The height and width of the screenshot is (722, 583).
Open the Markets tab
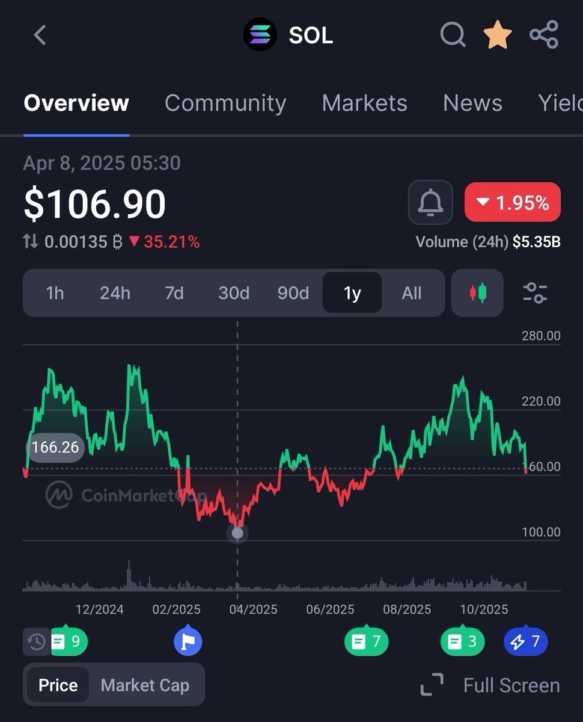tap(364, 103)
